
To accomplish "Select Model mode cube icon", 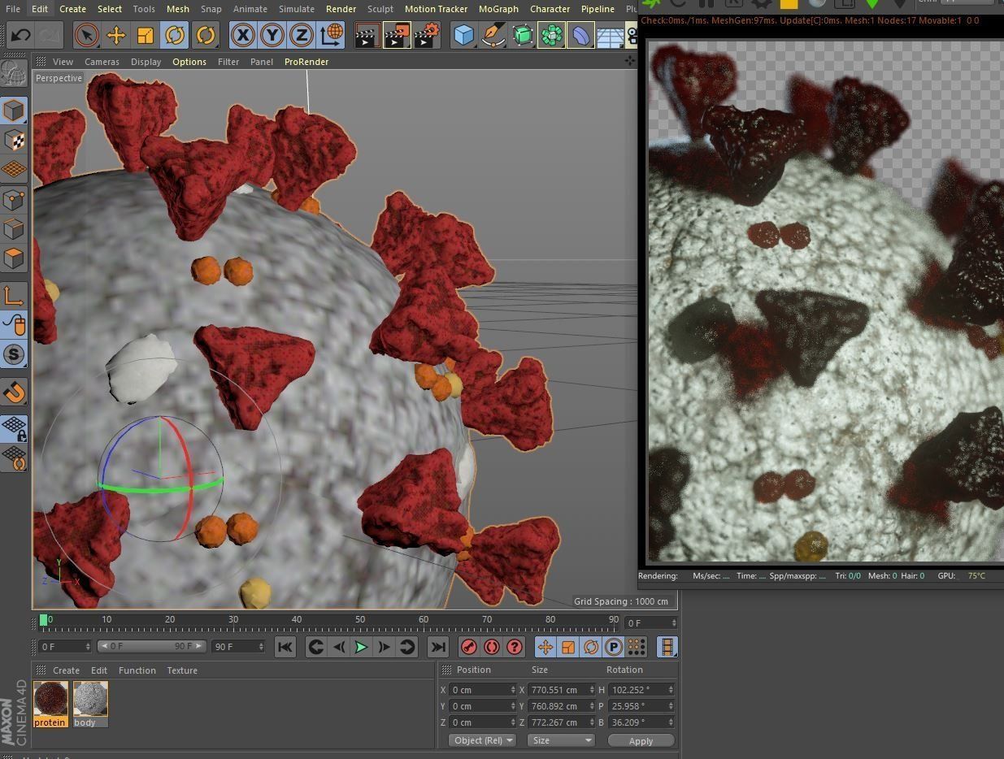I will tap(14, 110).
